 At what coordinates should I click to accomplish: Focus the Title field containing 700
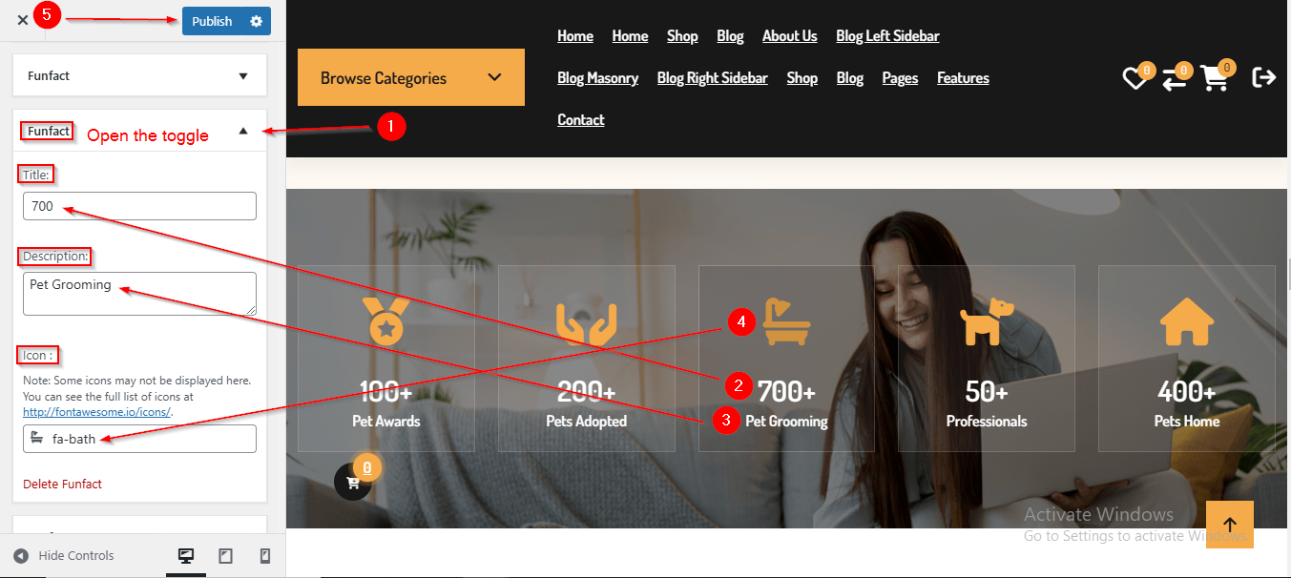coord(139,206)
